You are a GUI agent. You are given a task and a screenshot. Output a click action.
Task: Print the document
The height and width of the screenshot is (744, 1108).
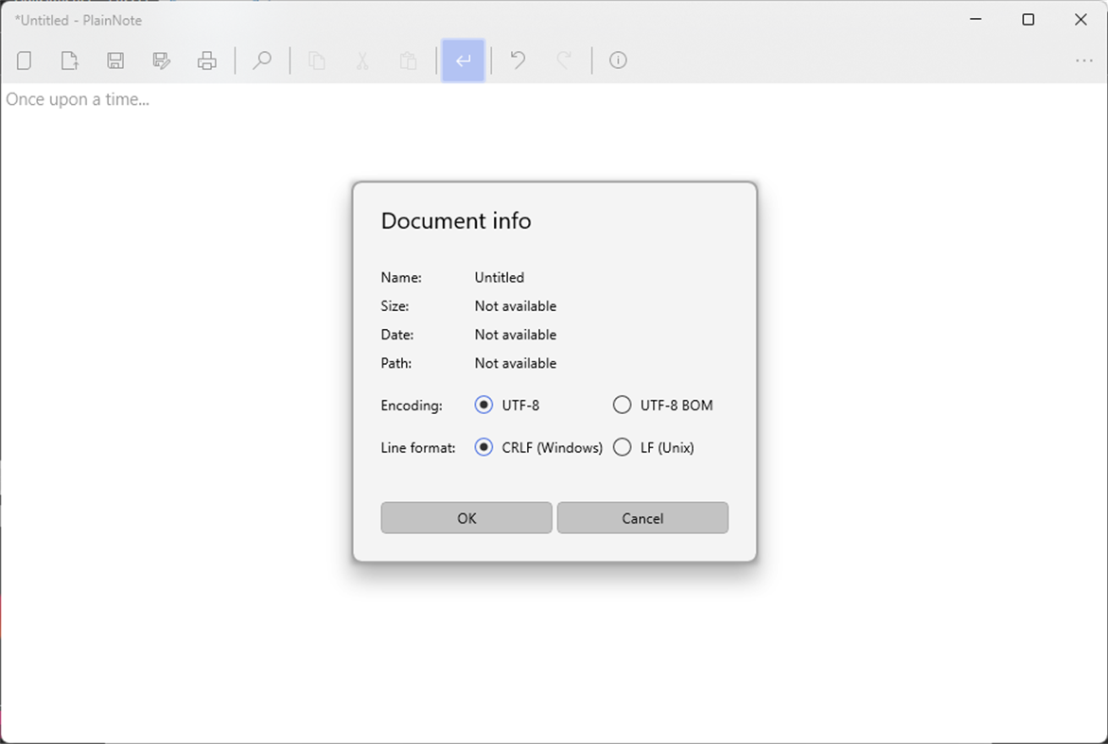(x=207, y=60)
